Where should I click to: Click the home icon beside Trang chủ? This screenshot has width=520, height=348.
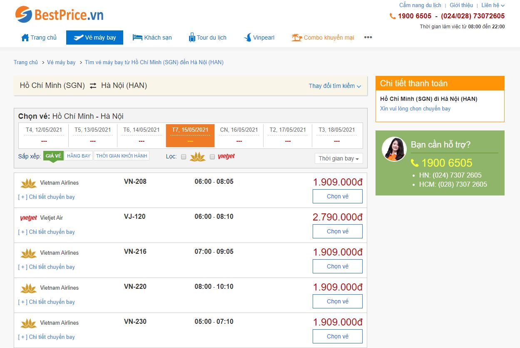click(25, 38)
